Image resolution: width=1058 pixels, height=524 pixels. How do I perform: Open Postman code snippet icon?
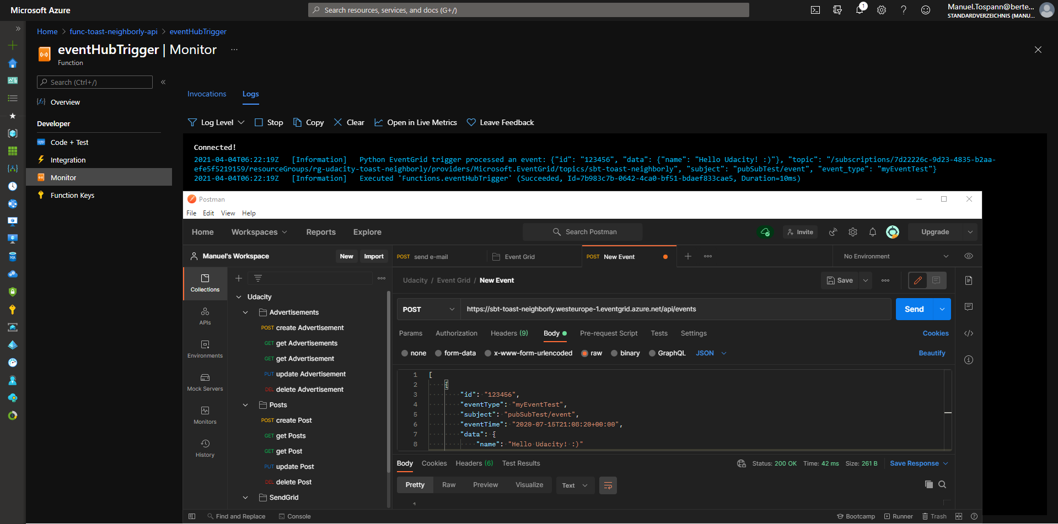point(969,333)
